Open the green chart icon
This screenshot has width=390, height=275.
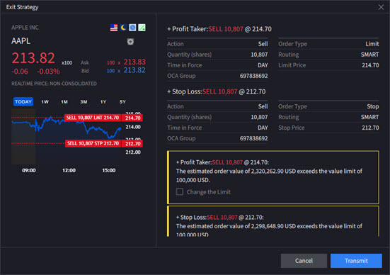click(142, 28)
